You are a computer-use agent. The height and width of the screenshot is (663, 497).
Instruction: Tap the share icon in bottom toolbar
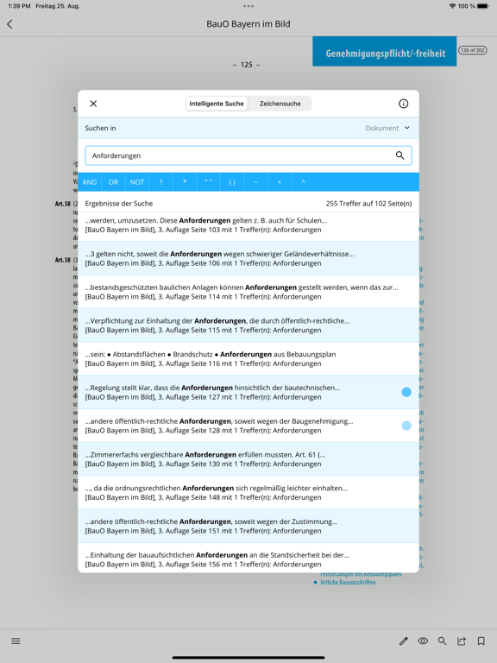(462, 641)
